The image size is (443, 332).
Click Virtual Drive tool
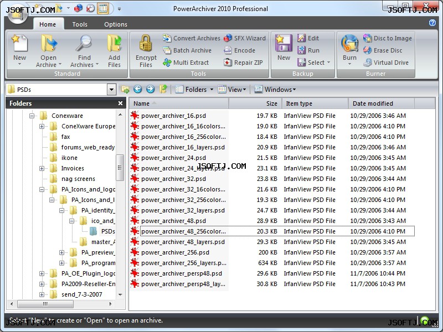385,63
